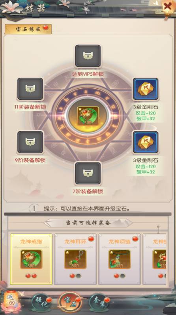The width and height of the screenshot is (176, 315).
Task: Click the central green ring equipment icon
Action: tap(88, 116)
